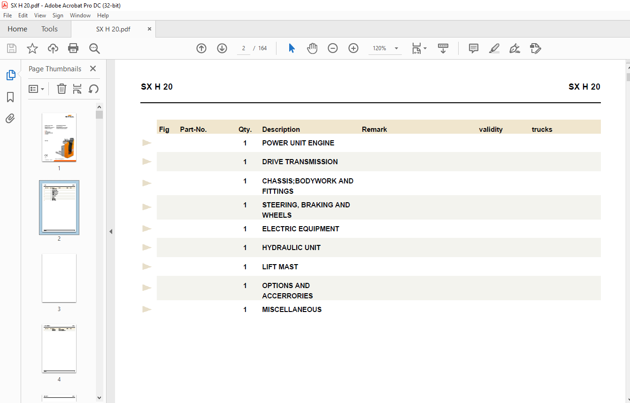Activate the hand pan tool

coord(312,48)
